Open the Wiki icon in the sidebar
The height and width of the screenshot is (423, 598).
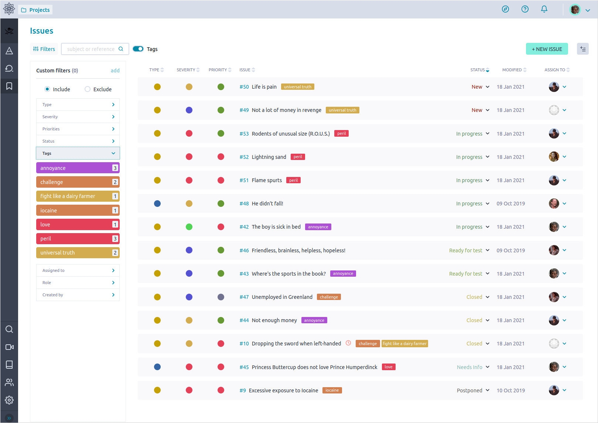pyautogui.click(x=9, y=365)
